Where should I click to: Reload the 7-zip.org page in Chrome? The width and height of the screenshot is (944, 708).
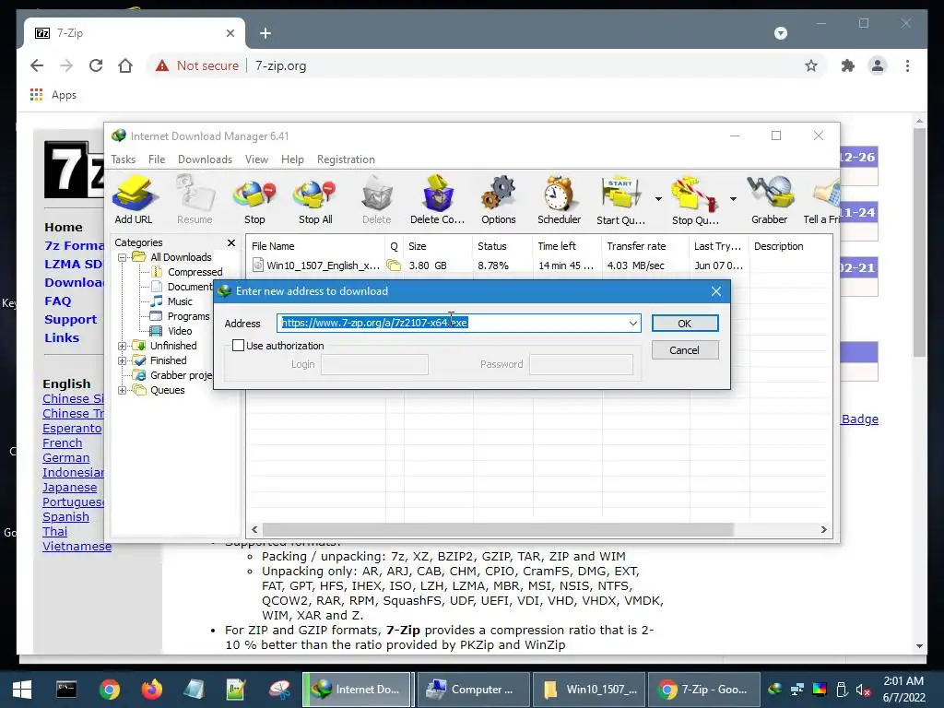coord(96,65)
